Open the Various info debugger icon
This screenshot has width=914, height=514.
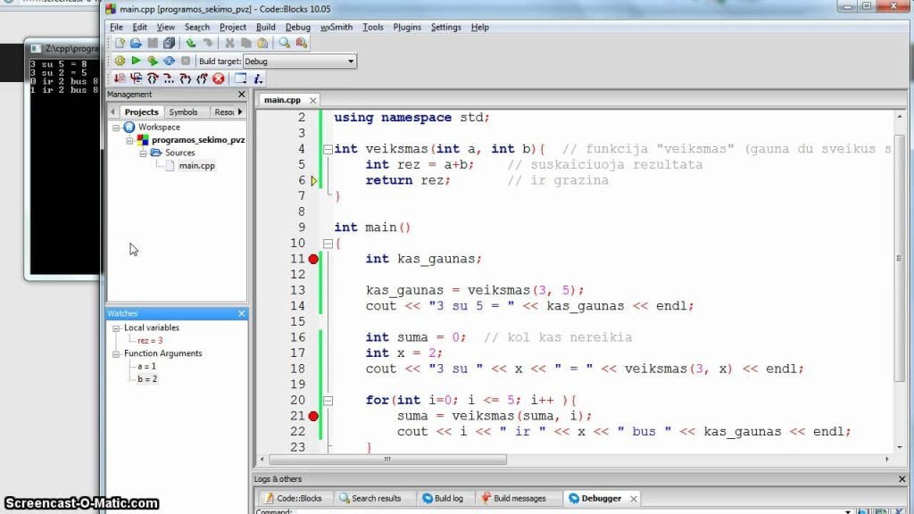click(x=258, y=79)
